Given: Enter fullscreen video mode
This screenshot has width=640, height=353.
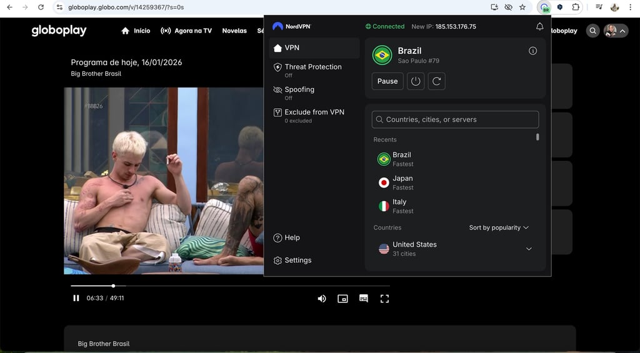Looking at the screenshot, I should coord(384,299).
